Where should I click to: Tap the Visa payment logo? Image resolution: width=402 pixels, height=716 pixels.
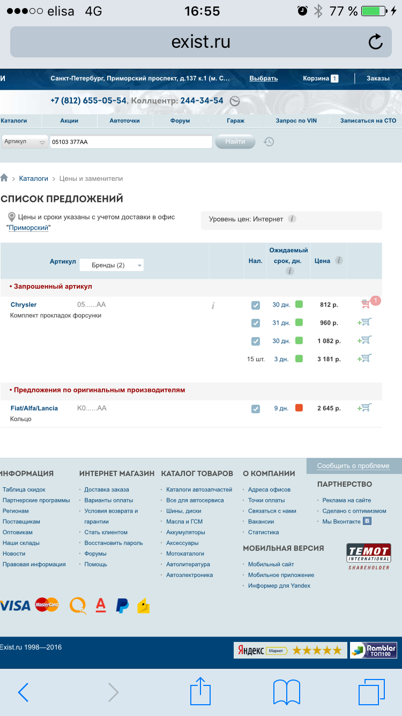click(x=16, y=606)
